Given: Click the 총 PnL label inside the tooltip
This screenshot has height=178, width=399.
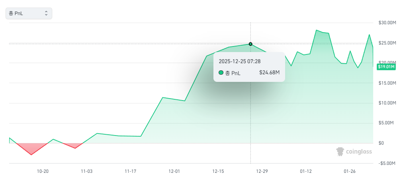Looking at the screenshot, I should tap(233, 73).
